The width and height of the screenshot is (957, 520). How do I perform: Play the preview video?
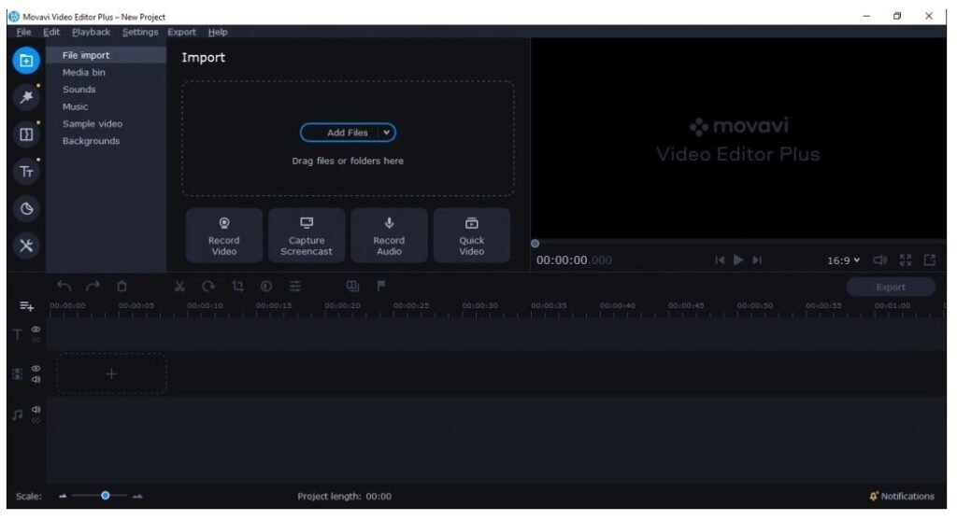(738, 260)
